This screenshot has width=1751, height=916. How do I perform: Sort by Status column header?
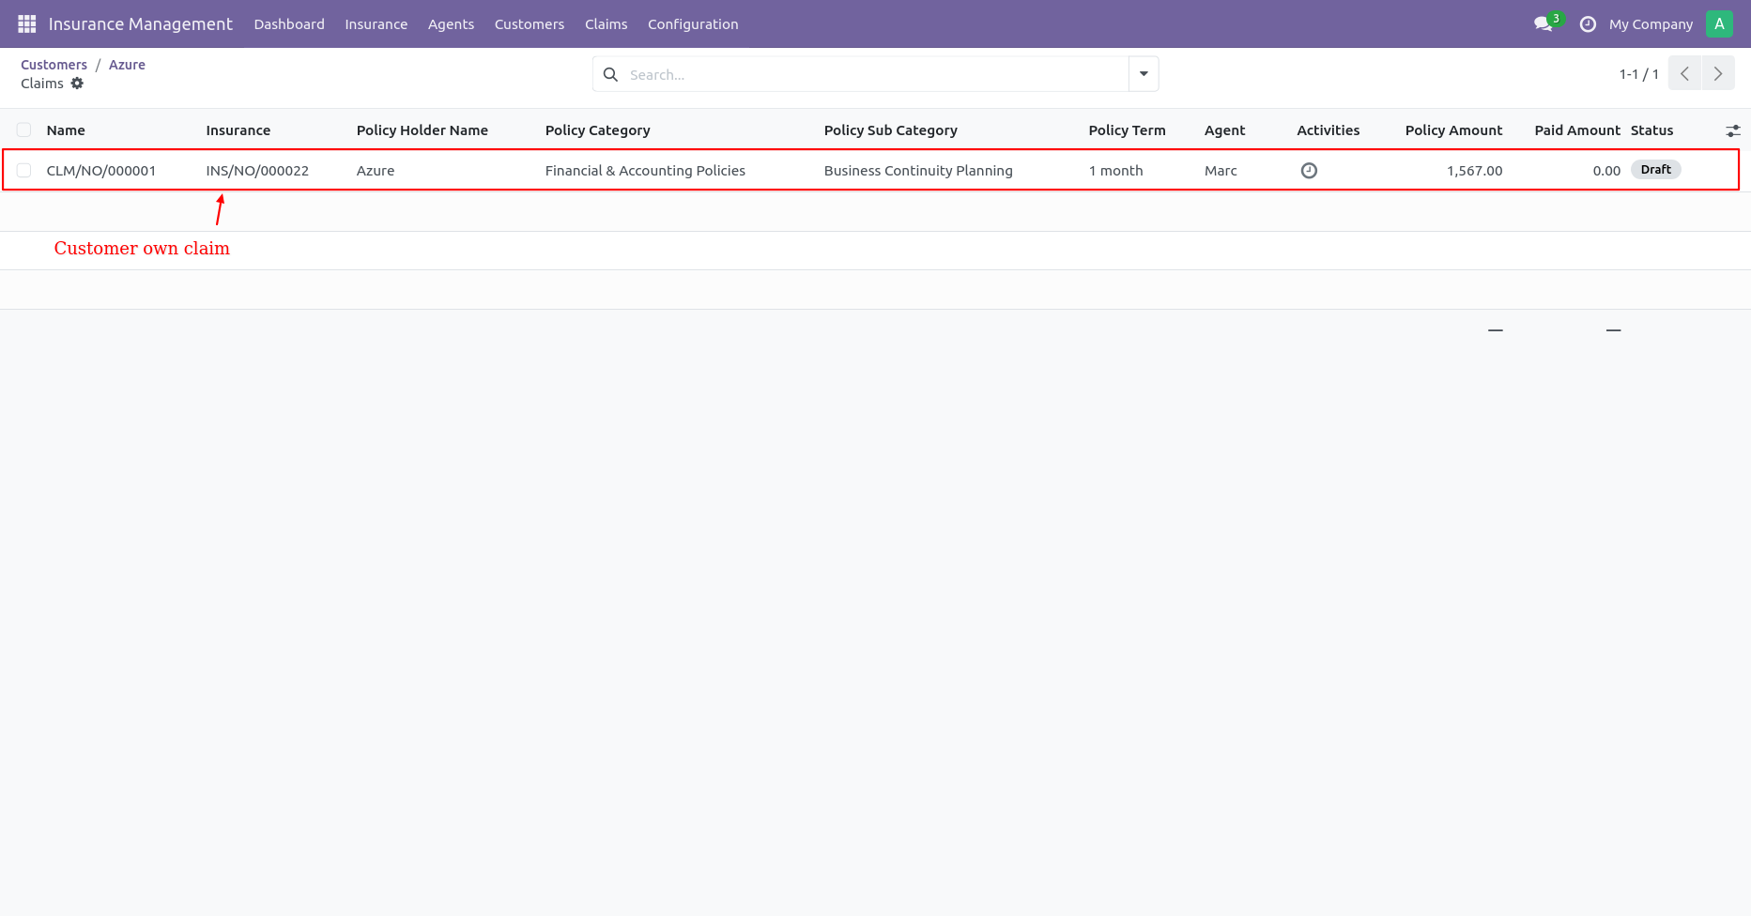1651,130
